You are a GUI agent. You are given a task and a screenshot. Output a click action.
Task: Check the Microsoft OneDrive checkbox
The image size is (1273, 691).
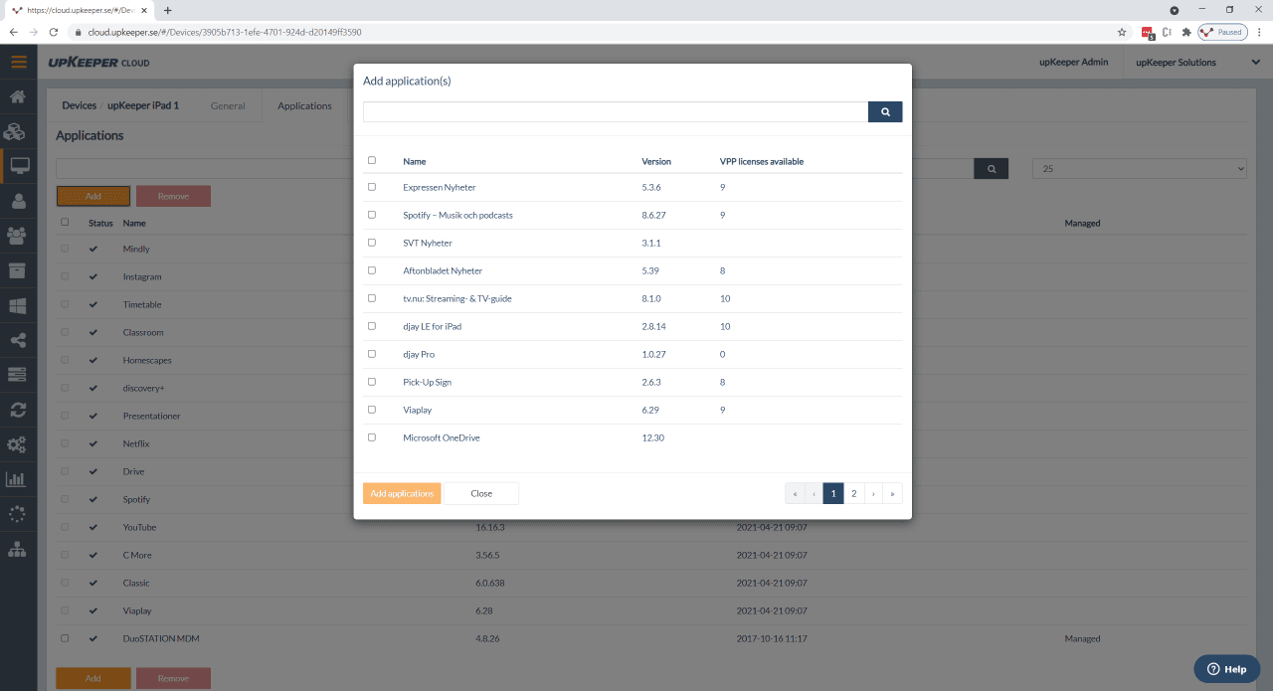tap(372, 437)
